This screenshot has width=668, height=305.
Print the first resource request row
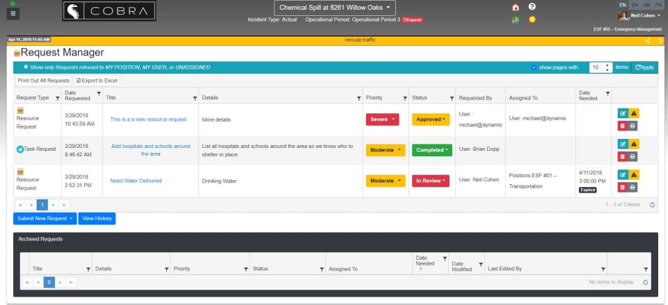633,126
